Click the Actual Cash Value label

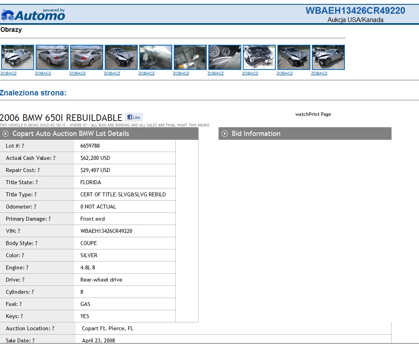point(31,158)
